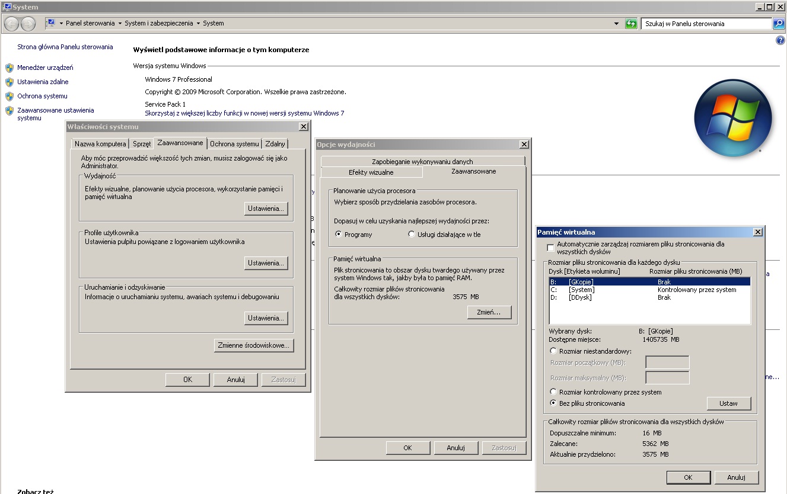Select Bez pliku stronicowania radio button
Image resolution: width=787 pixels, height=494 pixels.
[x=553, y=403]
